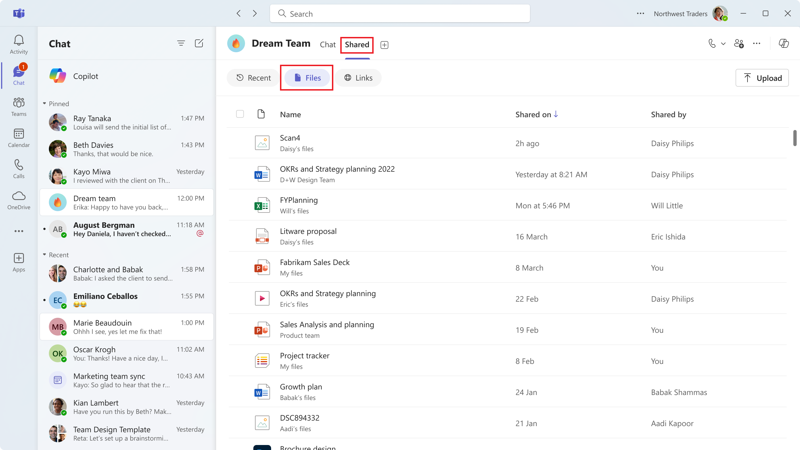The image size is (800, 450).
Task: Click the Apps icon in sidebar
Action: (18, 262)
